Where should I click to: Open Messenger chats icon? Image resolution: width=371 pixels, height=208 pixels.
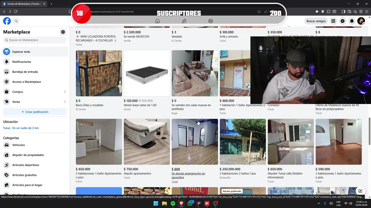(x=343, y=21)
